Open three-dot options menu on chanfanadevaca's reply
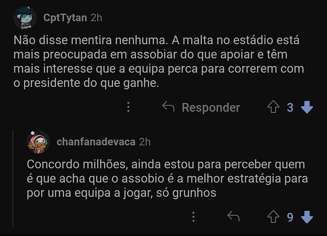This screenshot has height=236, width=327. (194, 217)
